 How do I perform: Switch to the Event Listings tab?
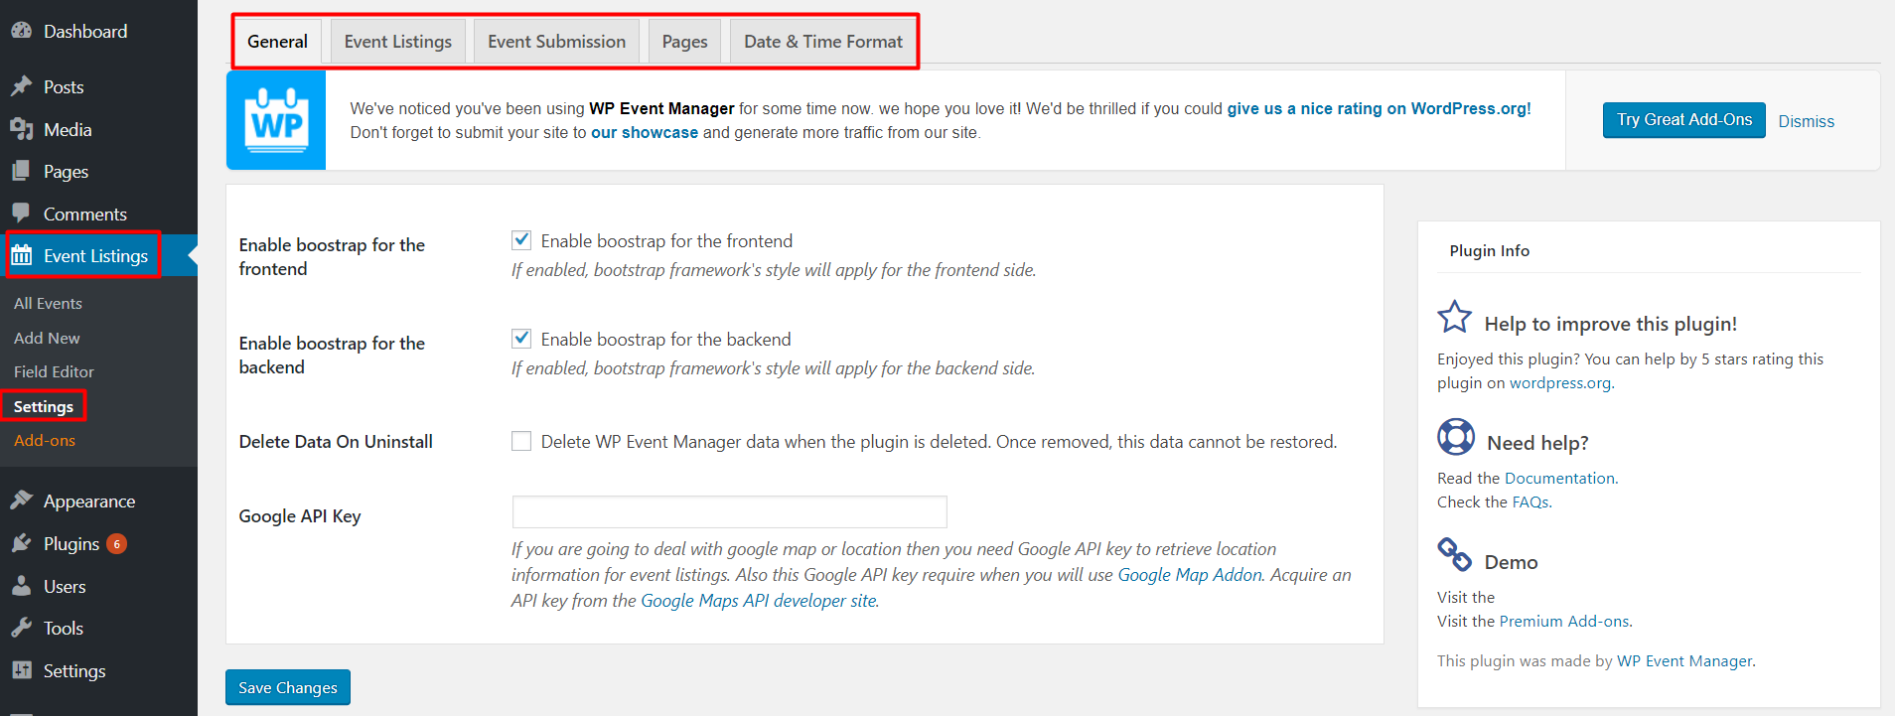(398, 42)
